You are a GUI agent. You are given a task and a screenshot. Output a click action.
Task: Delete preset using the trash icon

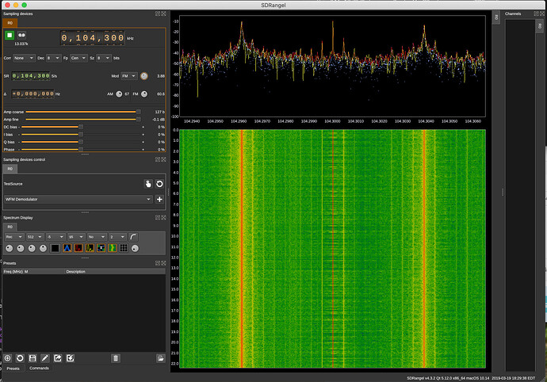[116, 358]
